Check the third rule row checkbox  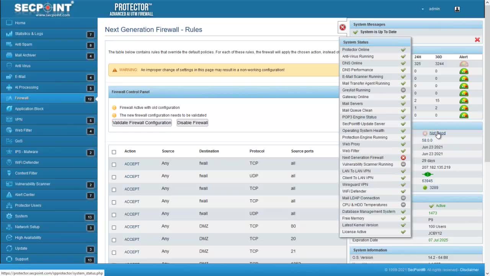click(114, 190)
